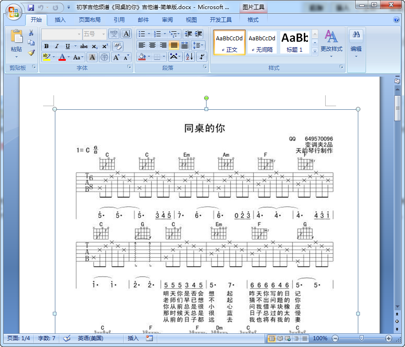Screen dimensions: 405x347
Task: Click the Shading paint bucket icon
Action: (x=142, y=55)
